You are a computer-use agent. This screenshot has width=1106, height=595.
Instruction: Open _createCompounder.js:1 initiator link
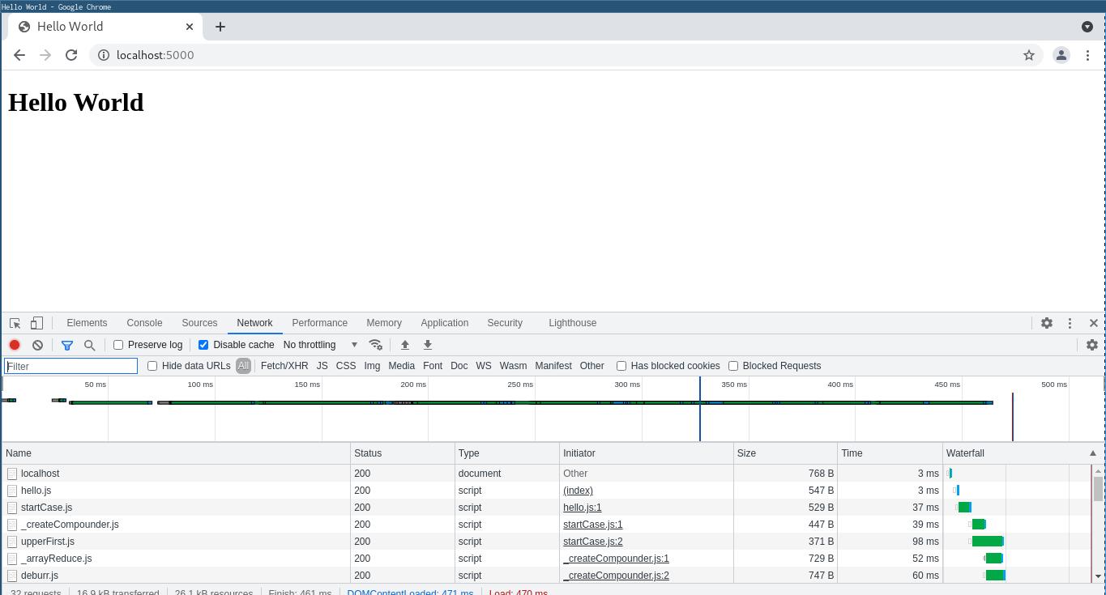(x=616, y=559)
